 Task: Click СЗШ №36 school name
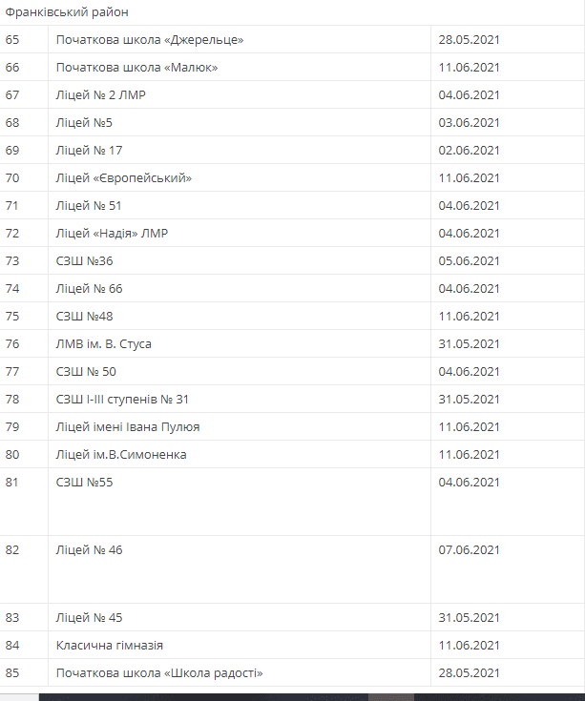pyautogui.click(x=85, y=261)
